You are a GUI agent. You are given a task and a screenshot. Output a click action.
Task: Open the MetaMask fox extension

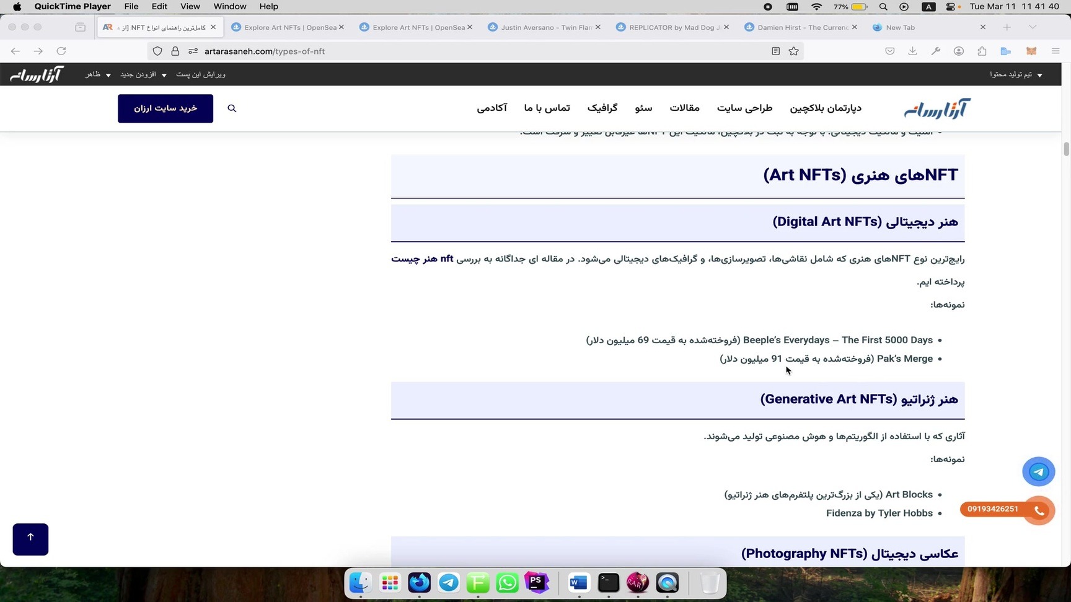[1031, 51]
